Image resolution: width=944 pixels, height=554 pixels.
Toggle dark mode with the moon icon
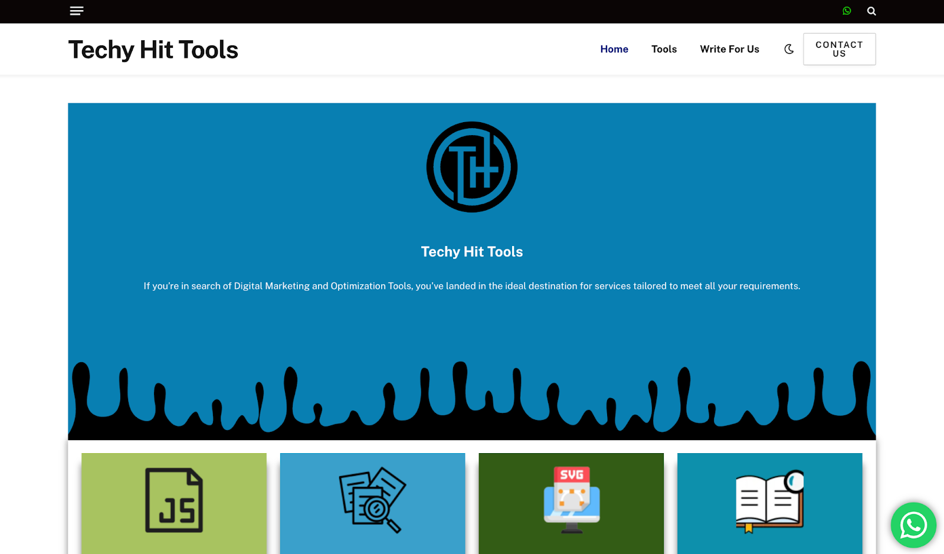tap(789, 49)
